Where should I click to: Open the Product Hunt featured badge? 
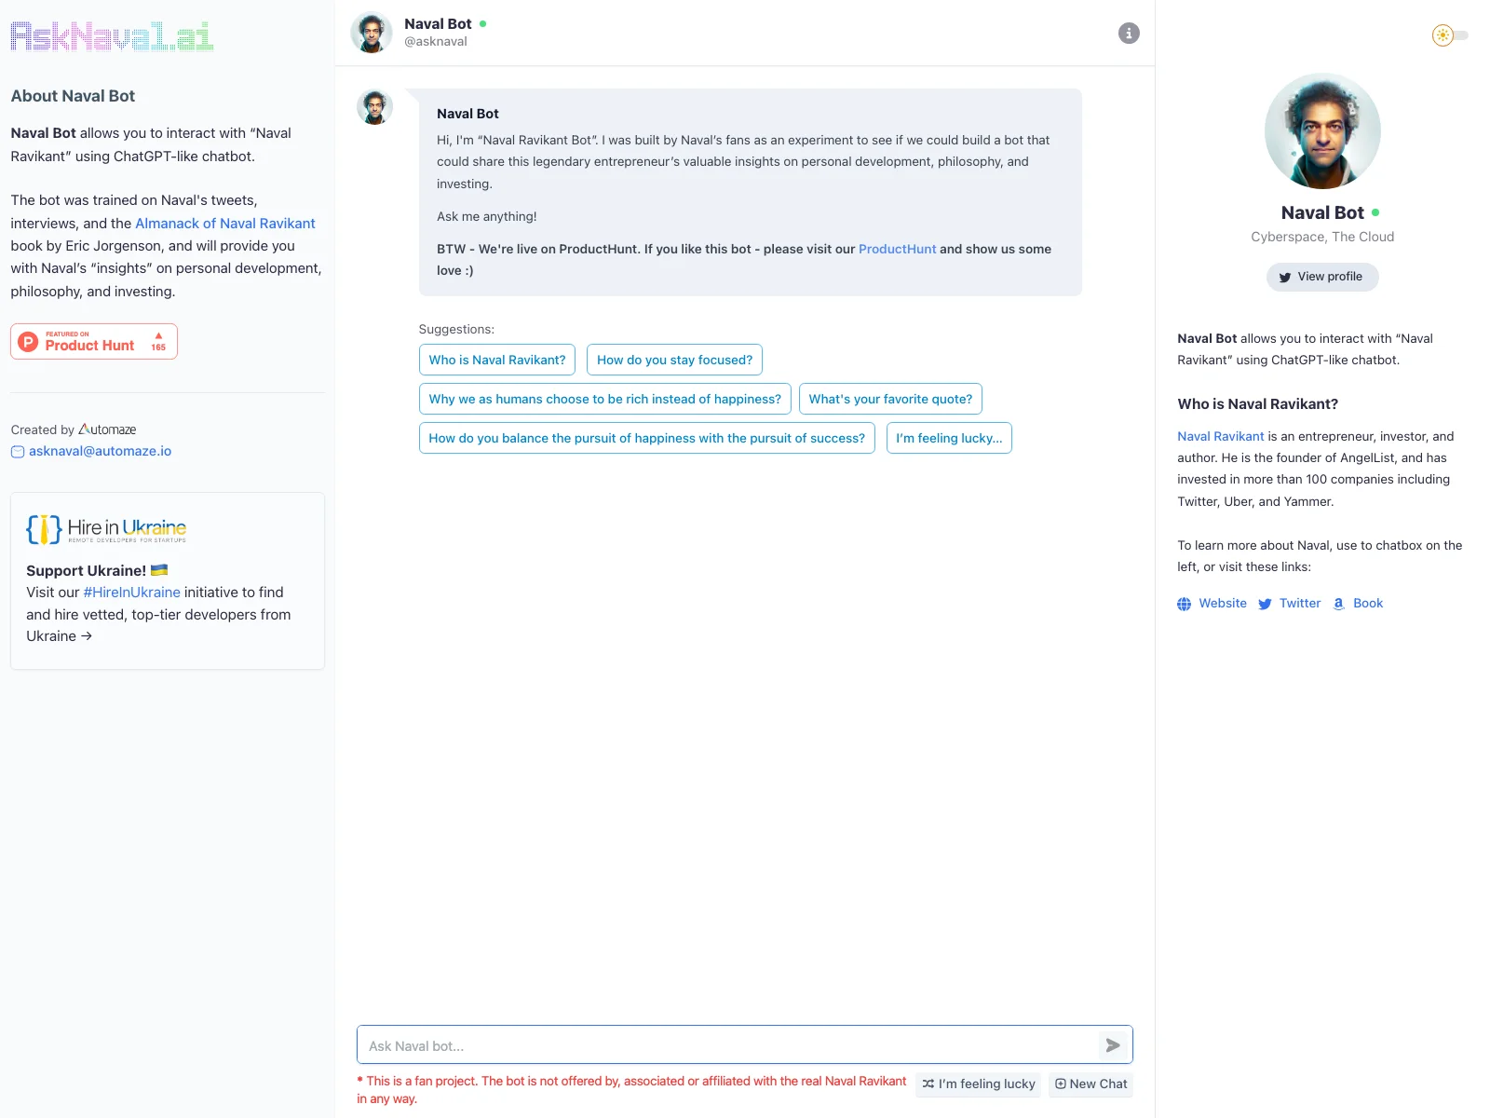click(94, 341)
